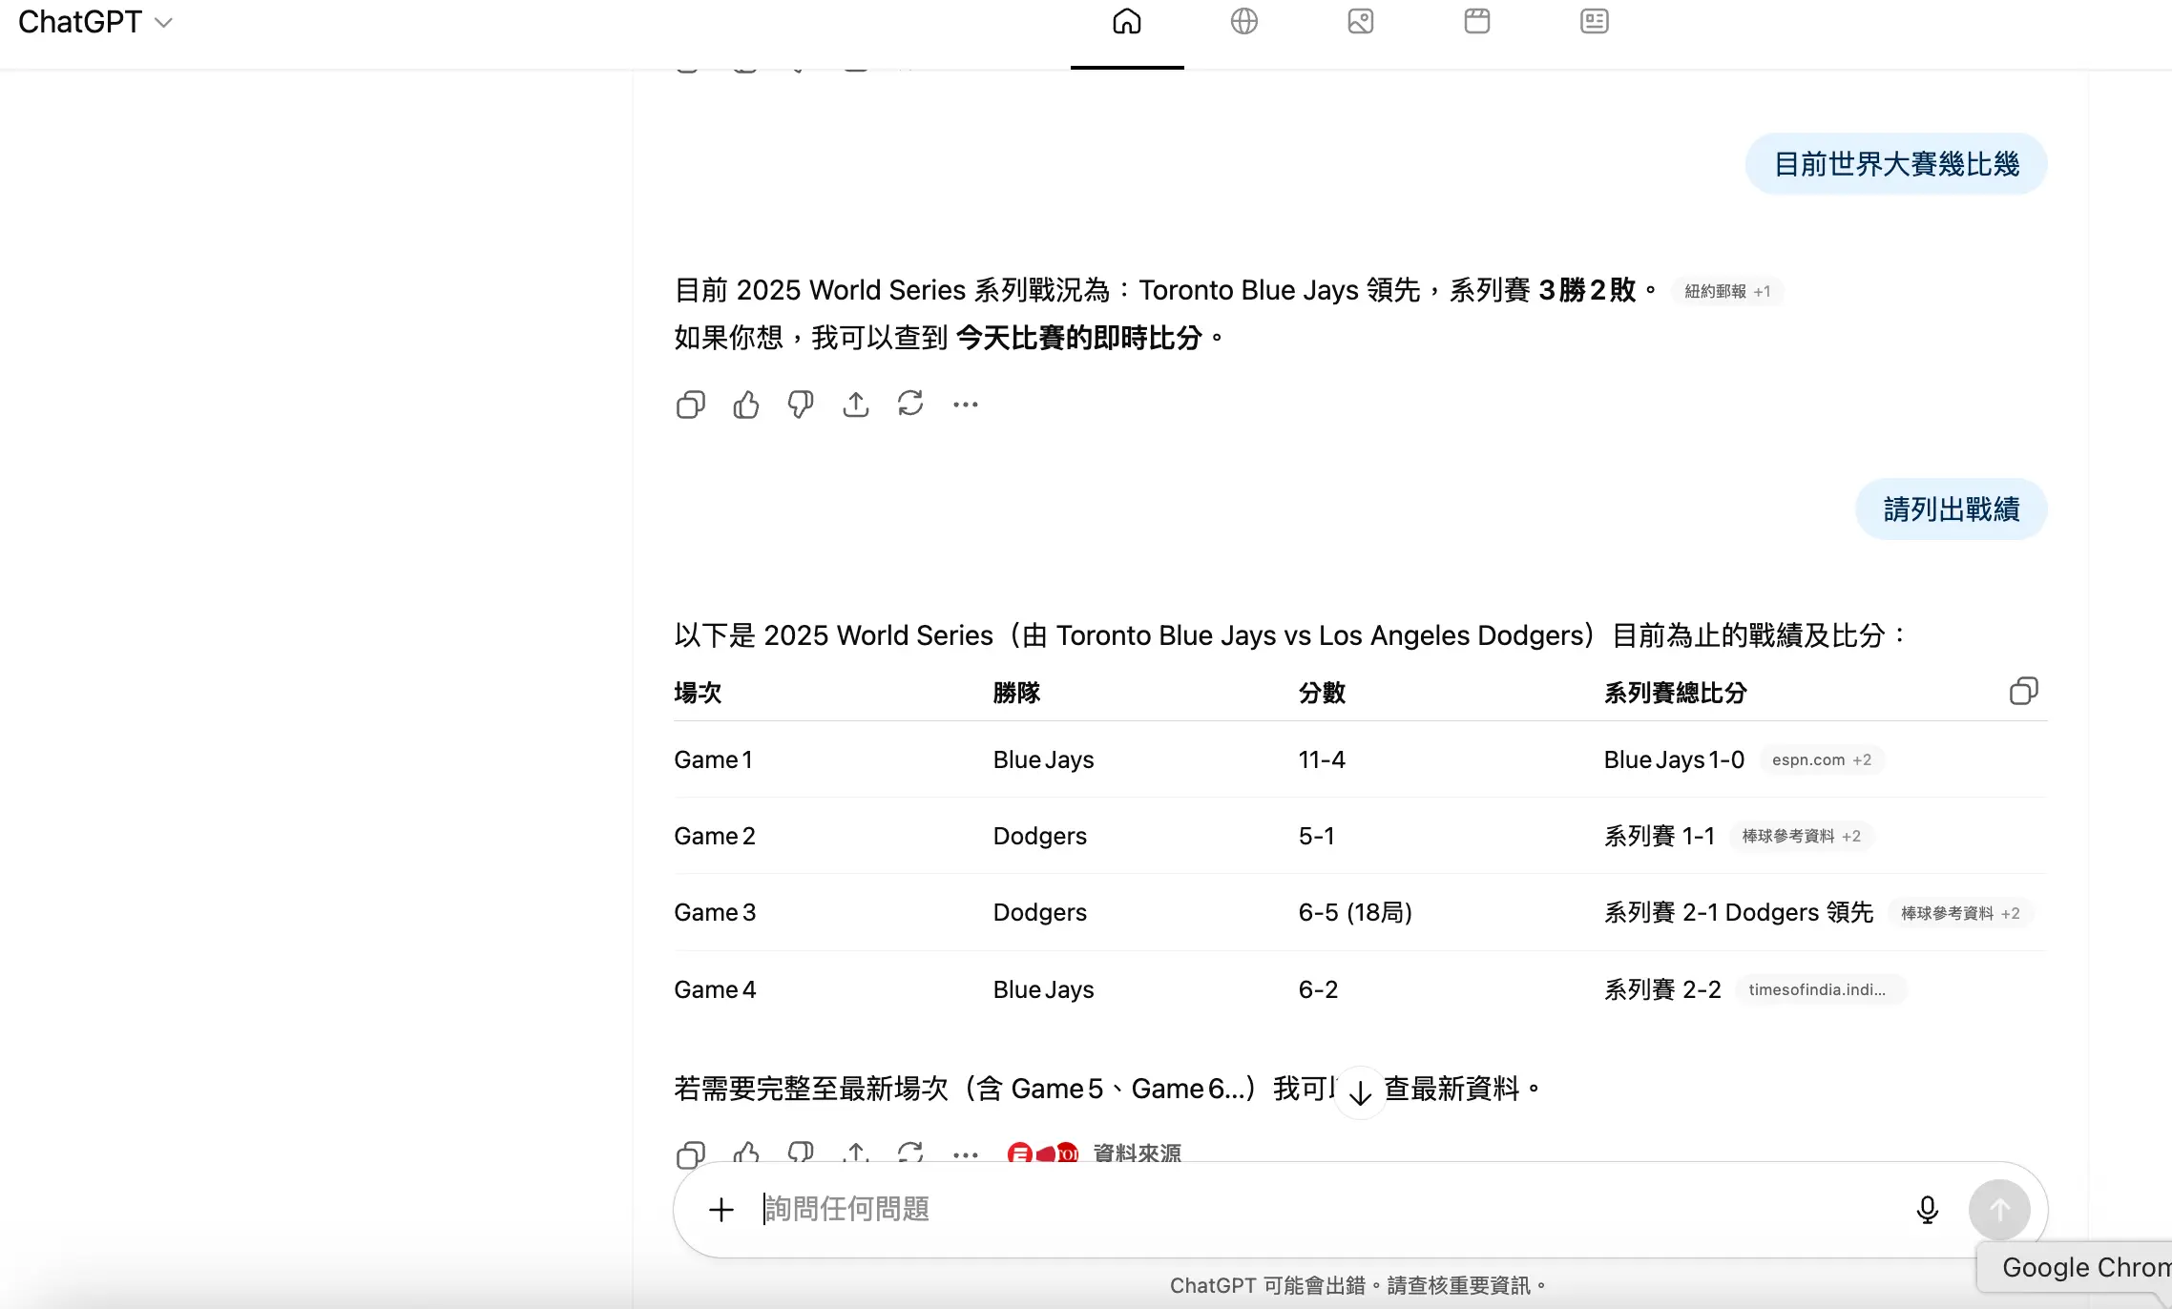
Task: Open the 資料來源 sources link
Action: point(1136,1153)
